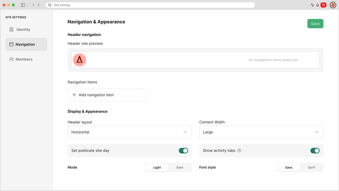Open Navigation settings section
339x191 pixels.
pos(26,44)
